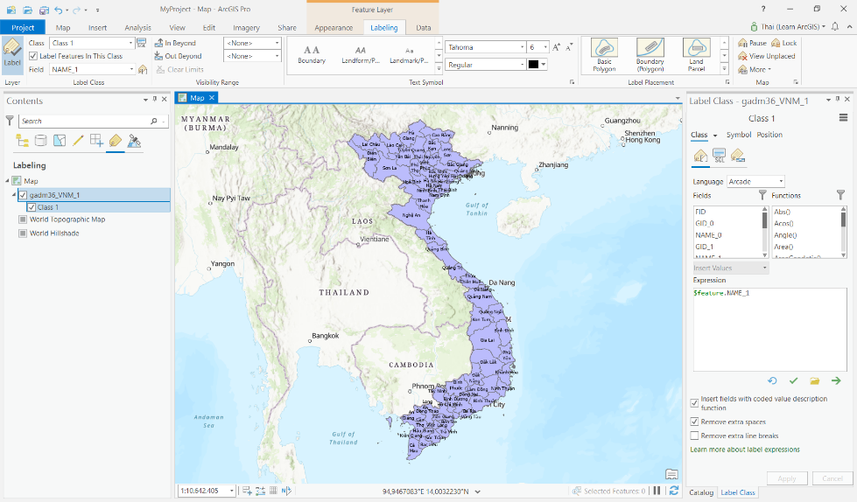Pause map drawing
Viewport: 857px width, 502px height.
[657, 491]
